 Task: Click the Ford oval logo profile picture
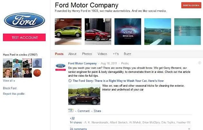(24, 20)
